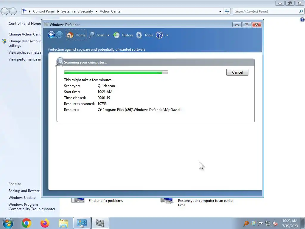305x229 pixels.
Task: Open the address bar history dropdown
Action: click(220, 12)
